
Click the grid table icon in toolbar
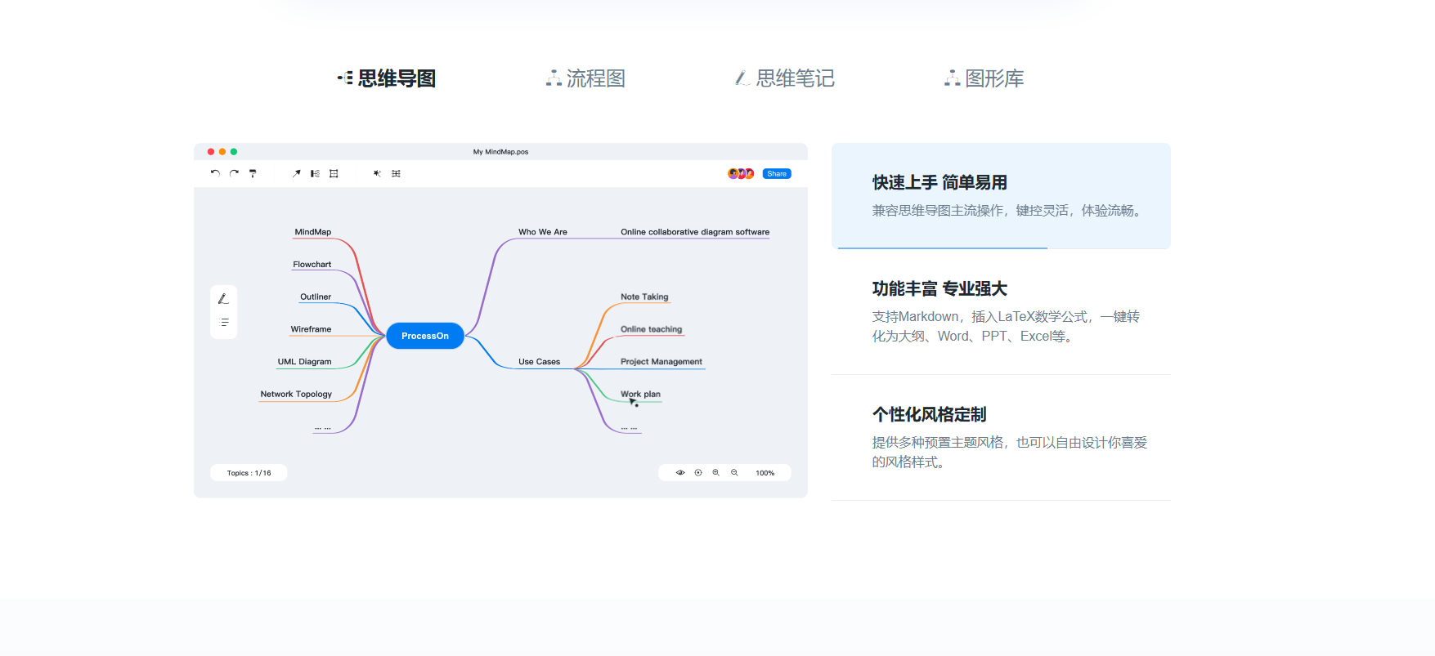pyautogui.click(x=396, y=173)
